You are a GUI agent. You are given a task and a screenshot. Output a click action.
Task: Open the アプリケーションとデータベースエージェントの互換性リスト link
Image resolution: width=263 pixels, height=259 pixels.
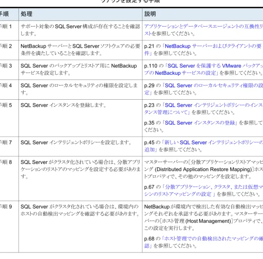[203, 30]
